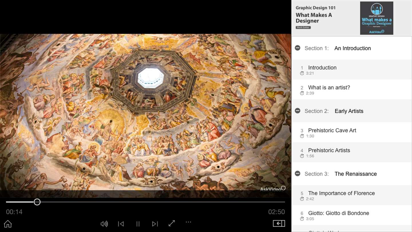Play lesson 4 Prehistoric Artists
Image resolution: width=412 pixels, height=232 pixels.
[x=351, y=152]
